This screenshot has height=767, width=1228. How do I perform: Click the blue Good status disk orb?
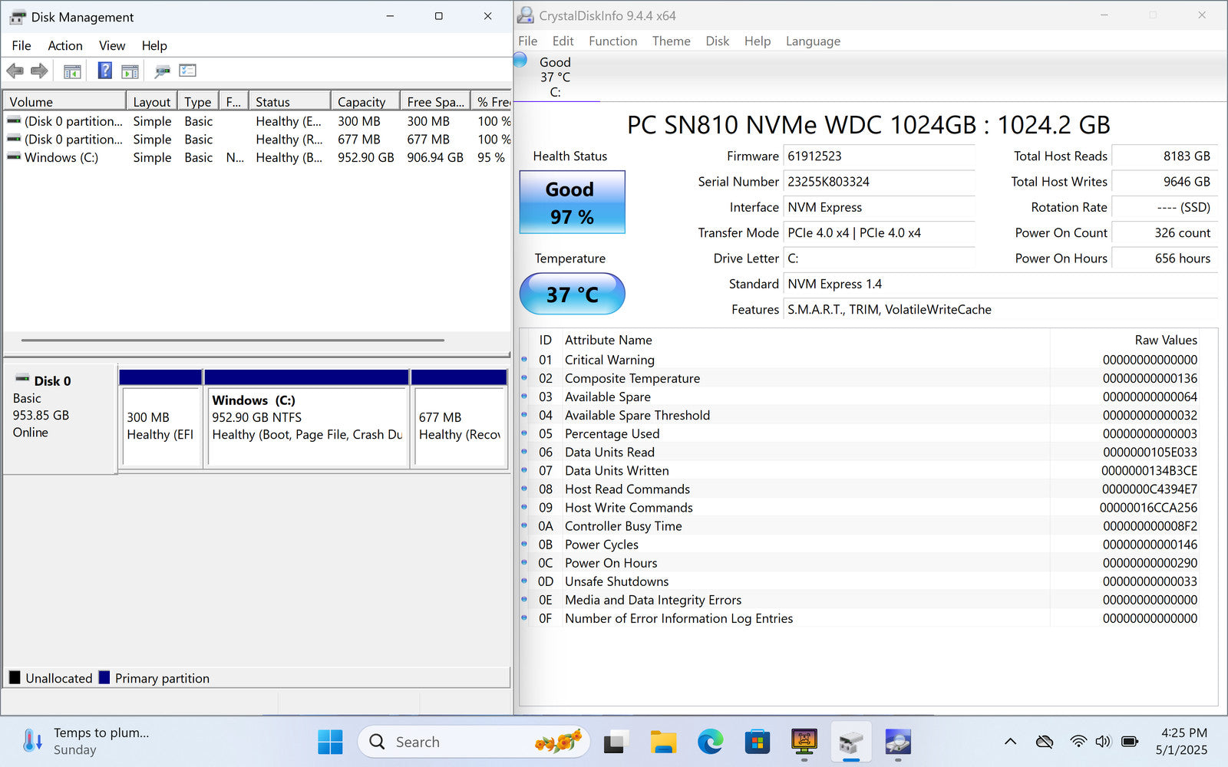coord(520,60)
